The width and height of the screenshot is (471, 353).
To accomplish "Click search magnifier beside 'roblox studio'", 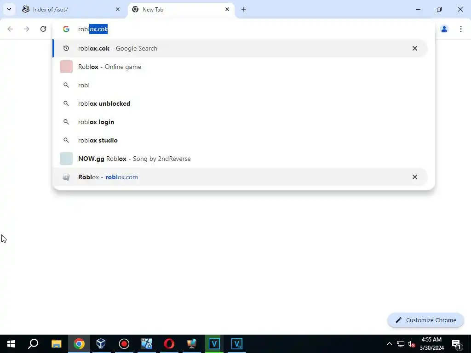I will tap(66, 140).
